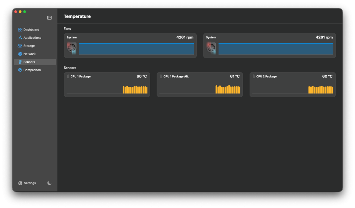Click the CPU 1 Package 60 °C reading

click(142, 76)
